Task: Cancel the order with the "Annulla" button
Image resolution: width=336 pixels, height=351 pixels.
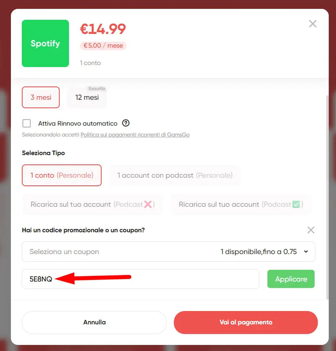Action: pos(94,322)
